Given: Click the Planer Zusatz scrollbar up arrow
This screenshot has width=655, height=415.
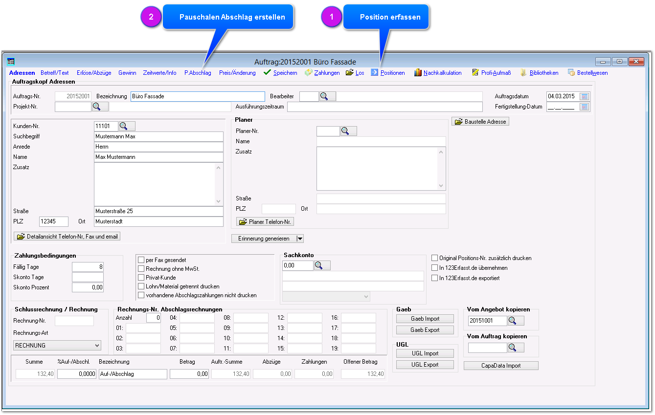Looking at the screenshot, I should (x=441, y=152).
